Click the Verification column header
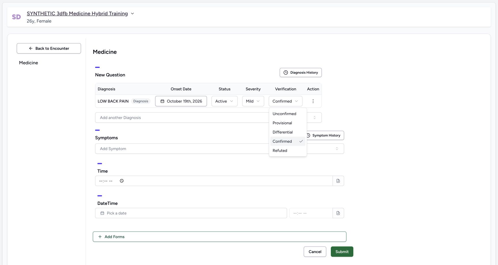This screenshot has height=265, width=498. coord(286,89)
